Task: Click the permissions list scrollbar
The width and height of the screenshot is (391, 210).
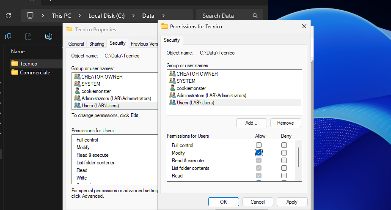Action: pos(299,157)
